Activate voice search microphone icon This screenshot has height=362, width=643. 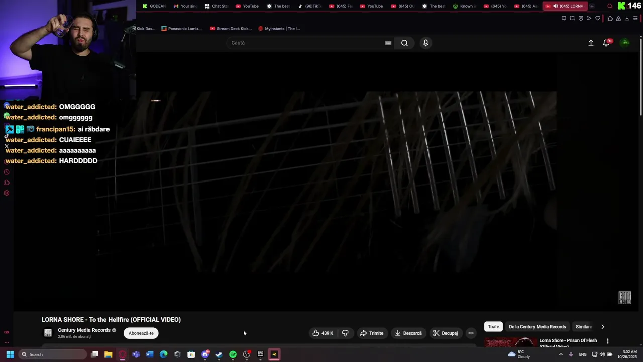coord(426,43)
